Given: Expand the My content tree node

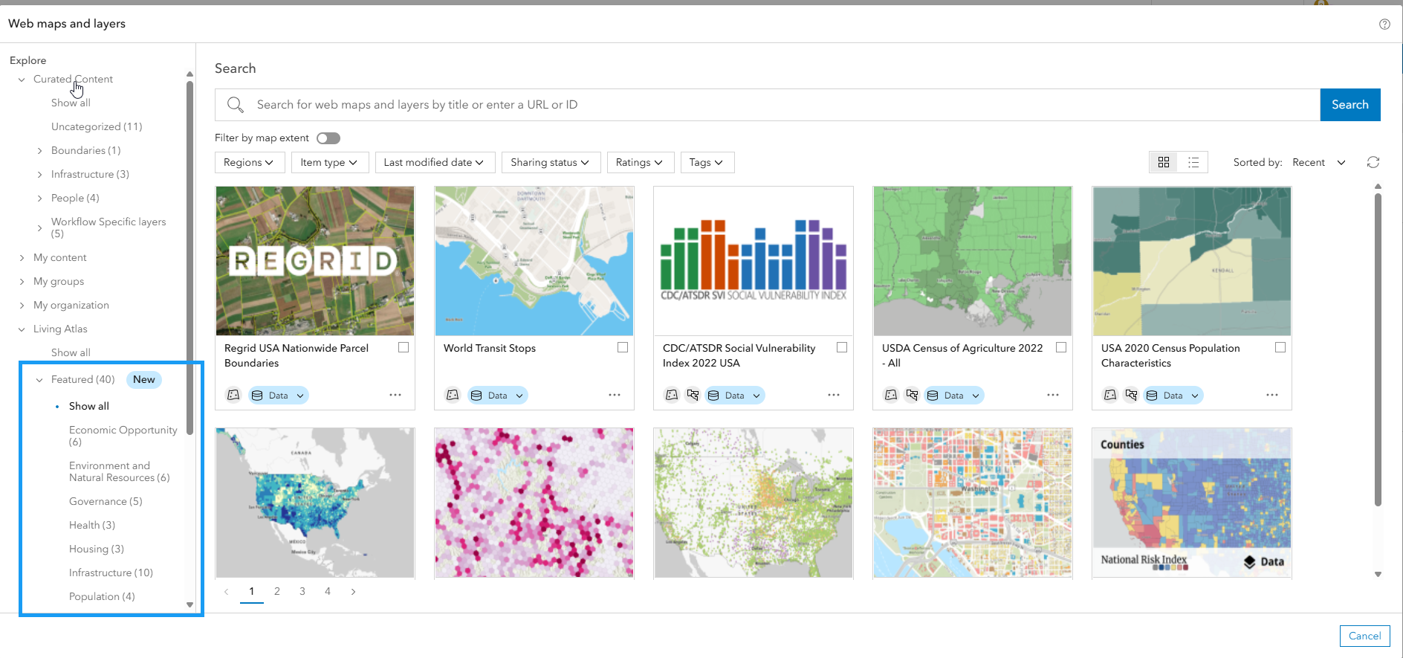Looking at the screenshot, I should [x=22, y=258].
